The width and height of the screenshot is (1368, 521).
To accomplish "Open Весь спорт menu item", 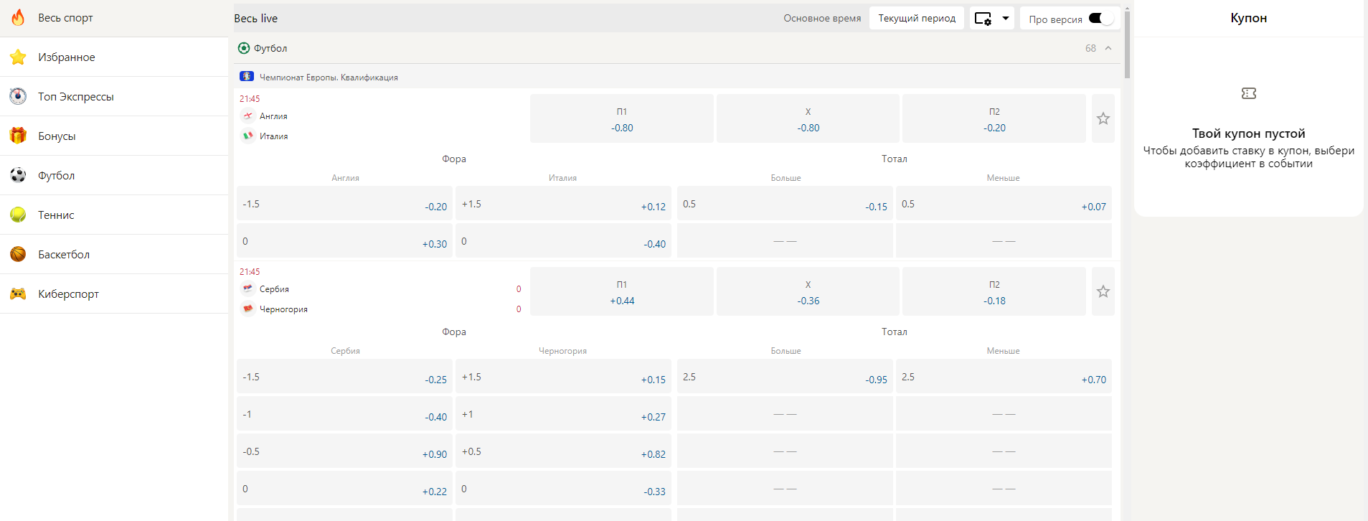I will pyautogui.click(x=114, y=18).
